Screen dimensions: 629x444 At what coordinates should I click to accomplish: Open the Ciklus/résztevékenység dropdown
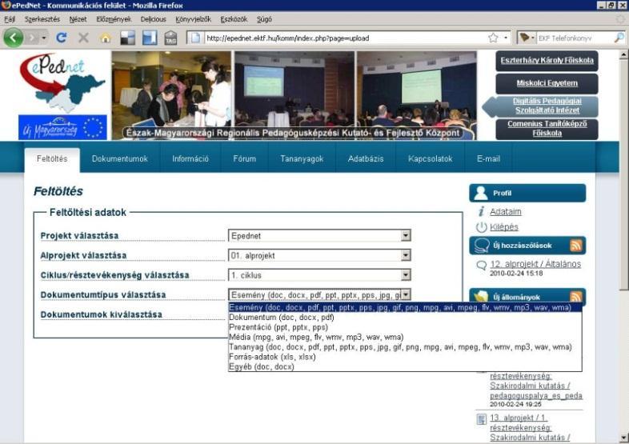pyautogui.click(x=406, y=274)
